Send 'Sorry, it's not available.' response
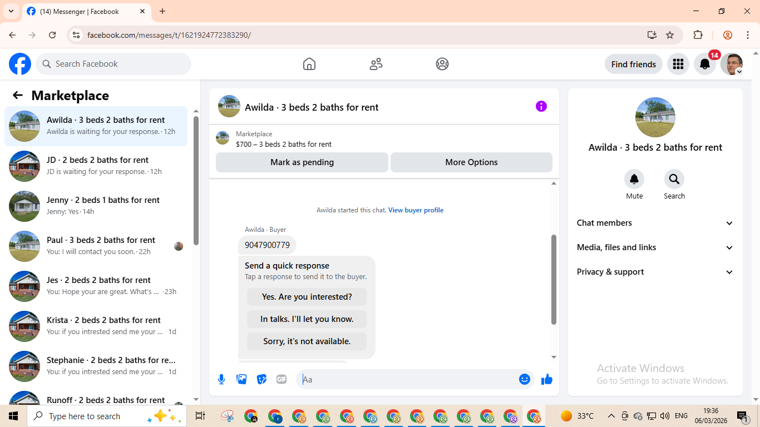This screenshot has height=427, width=760. click(307, 341)
